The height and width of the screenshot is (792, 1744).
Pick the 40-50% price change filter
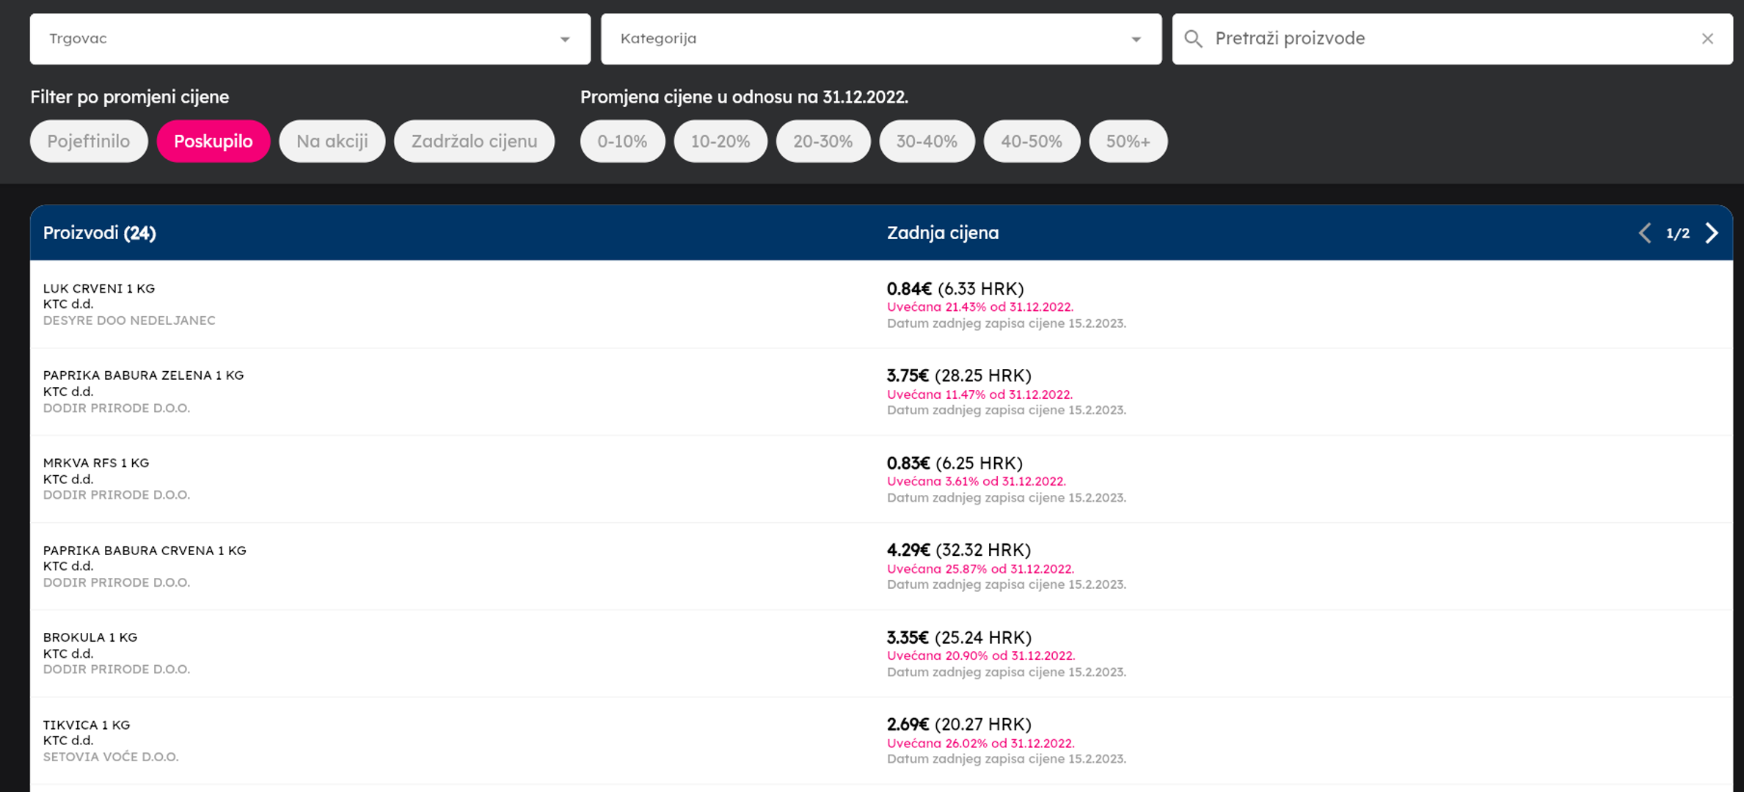(1031, 142)
